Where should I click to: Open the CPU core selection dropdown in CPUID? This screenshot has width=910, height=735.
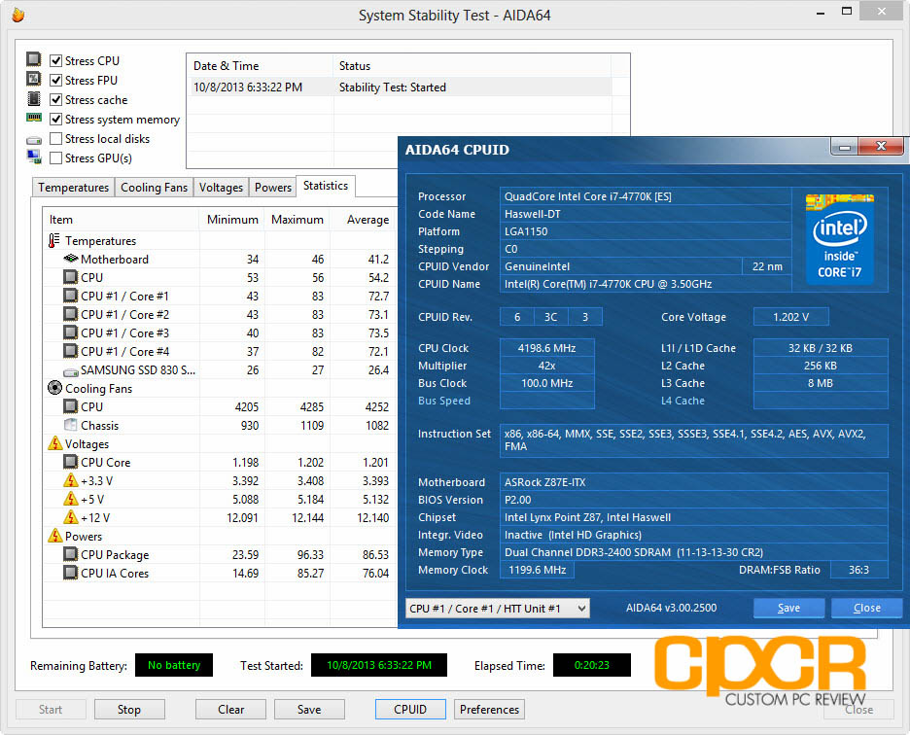pyautogui.click(x=498, y=609)
